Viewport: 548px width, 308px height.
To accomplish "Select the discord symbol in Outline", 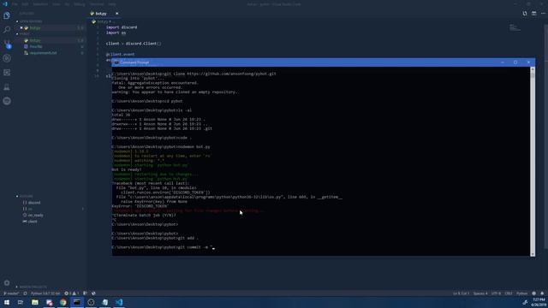I will pos(34,203).
